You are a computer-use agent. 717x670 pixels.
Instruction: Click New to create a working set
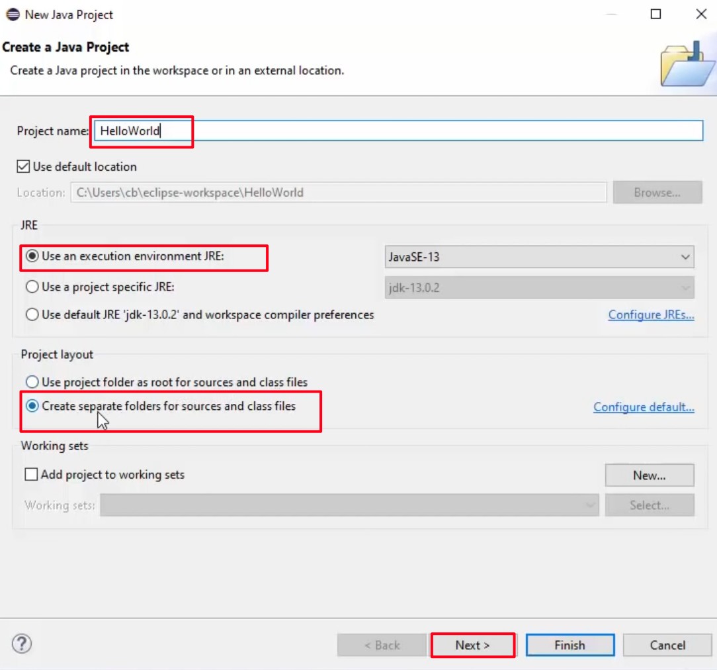(649, 475)
